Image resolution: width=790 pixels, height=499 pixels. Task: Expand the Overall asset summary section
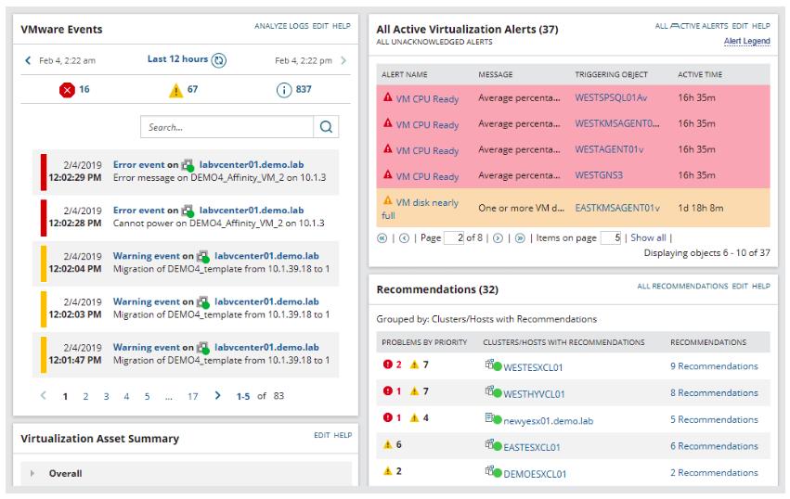(x=32, y=473)
